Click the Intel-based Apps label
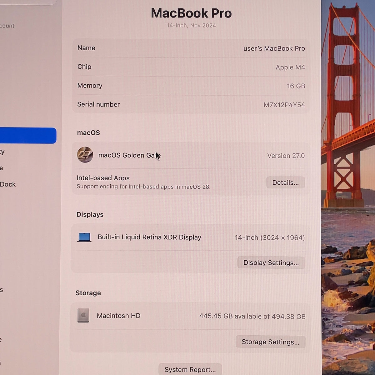Viewport: 375px width, 375px height. (103, 178)
